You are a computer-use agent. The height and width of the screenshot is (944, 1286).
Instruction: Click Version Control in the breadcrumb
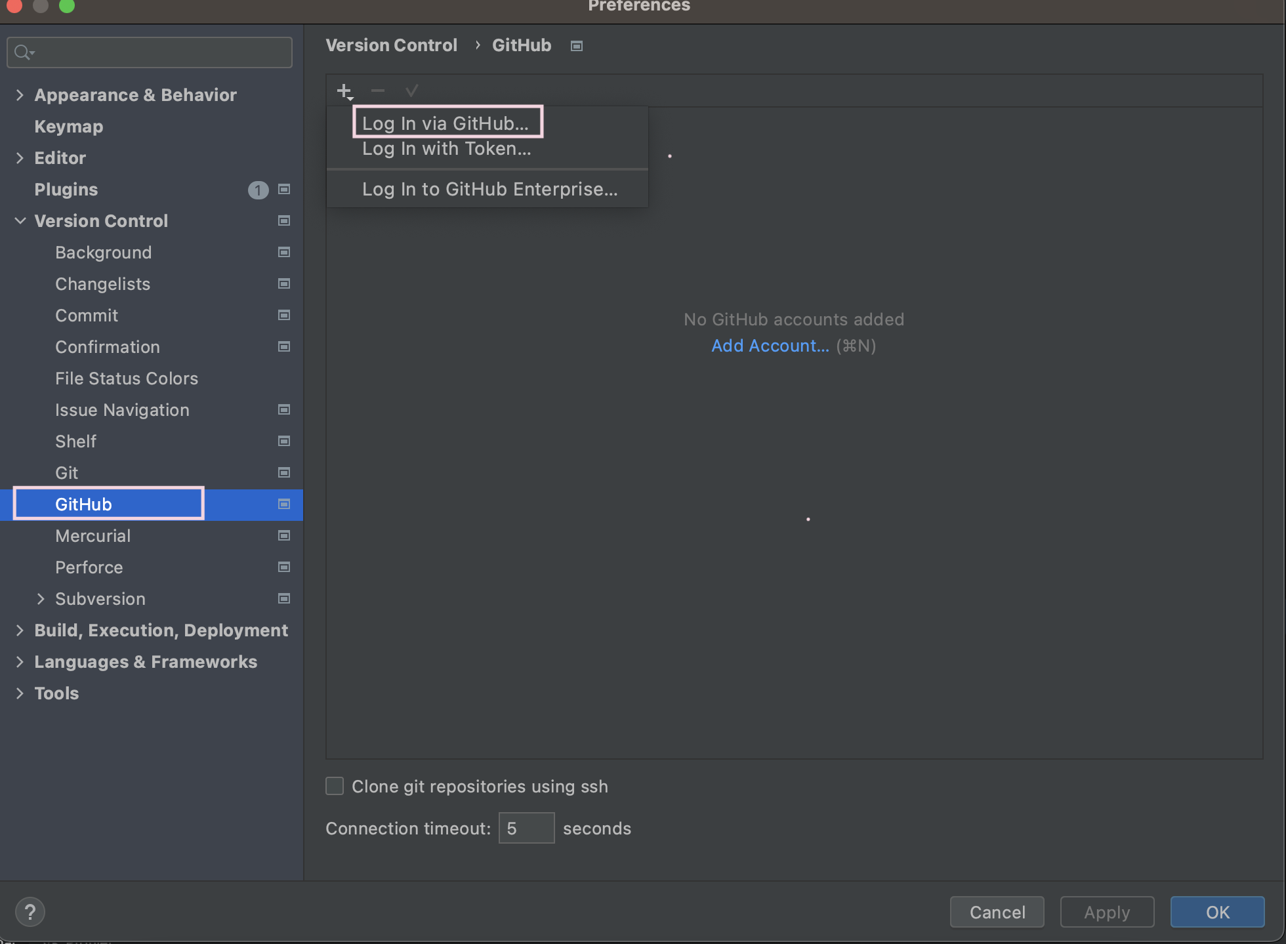click(392, 45)
